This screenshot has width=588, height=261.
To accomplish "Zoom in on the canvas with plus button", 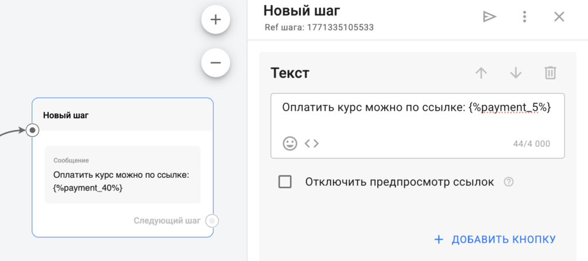I will [216, 20].
